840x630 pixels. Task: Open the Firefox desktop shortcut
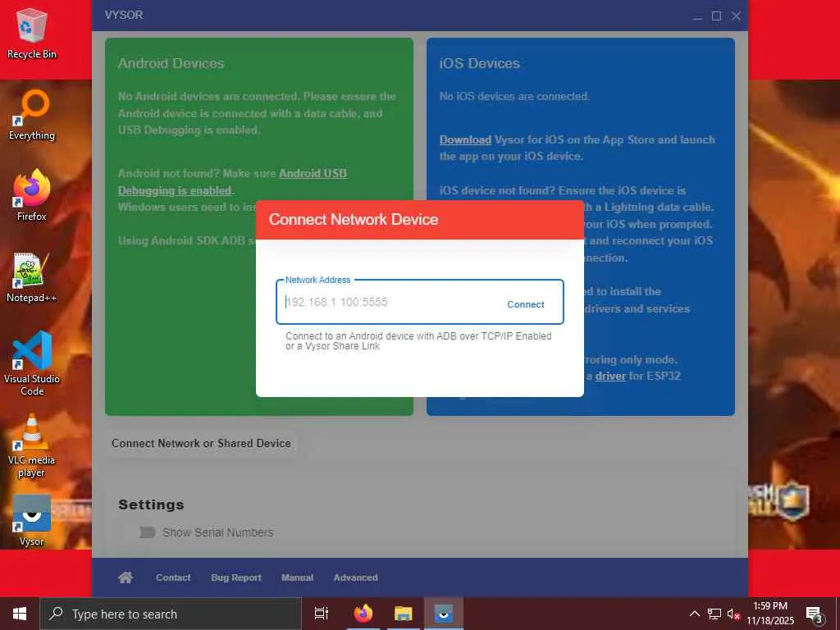[x=32, y=196]
